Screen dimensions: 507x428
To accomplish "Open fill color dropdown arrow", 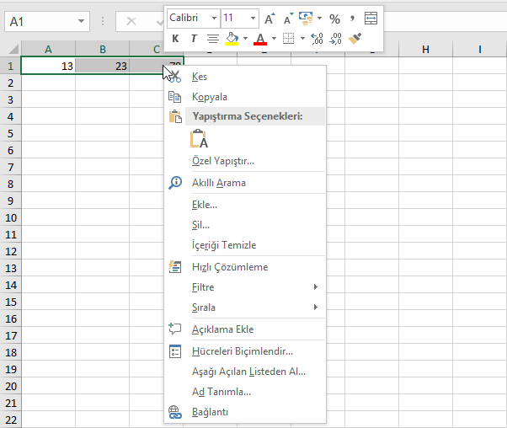I will 245,39.
